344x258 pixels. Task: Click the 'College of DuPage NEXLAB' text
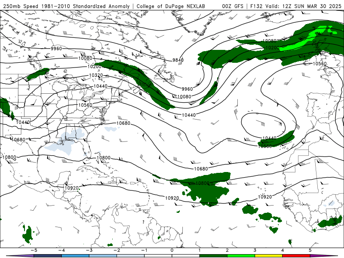pos(171,6)
